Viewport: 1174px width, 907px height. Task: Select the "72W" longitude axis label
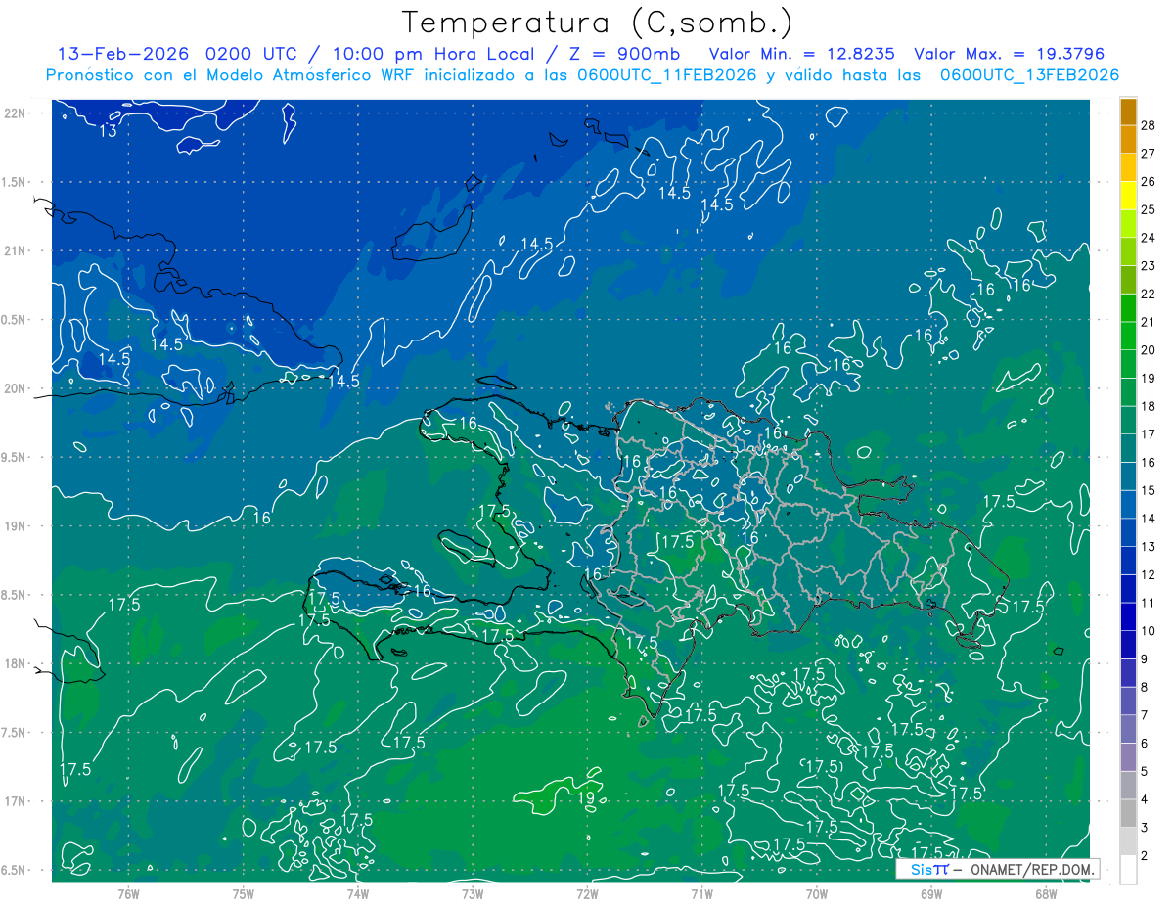tap(587, 893)
